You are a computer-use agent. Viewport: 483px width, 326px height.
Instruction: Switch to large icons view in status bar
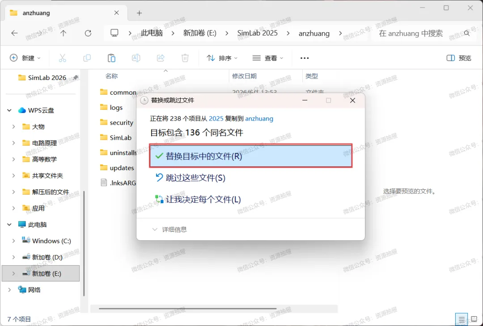474,319
